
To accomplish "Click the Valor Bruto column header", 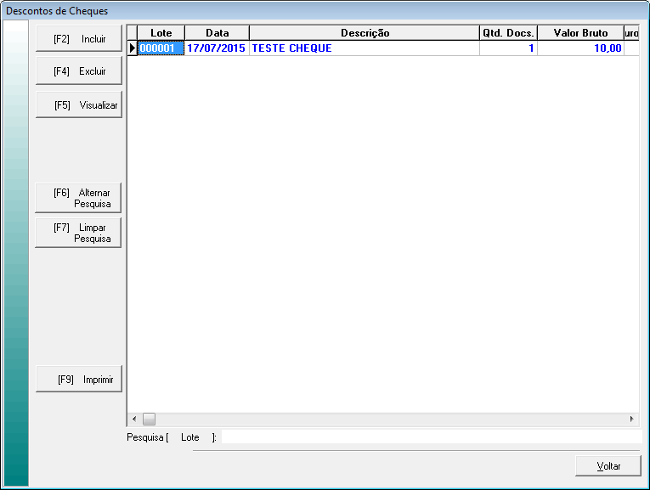I will (580, 33).
